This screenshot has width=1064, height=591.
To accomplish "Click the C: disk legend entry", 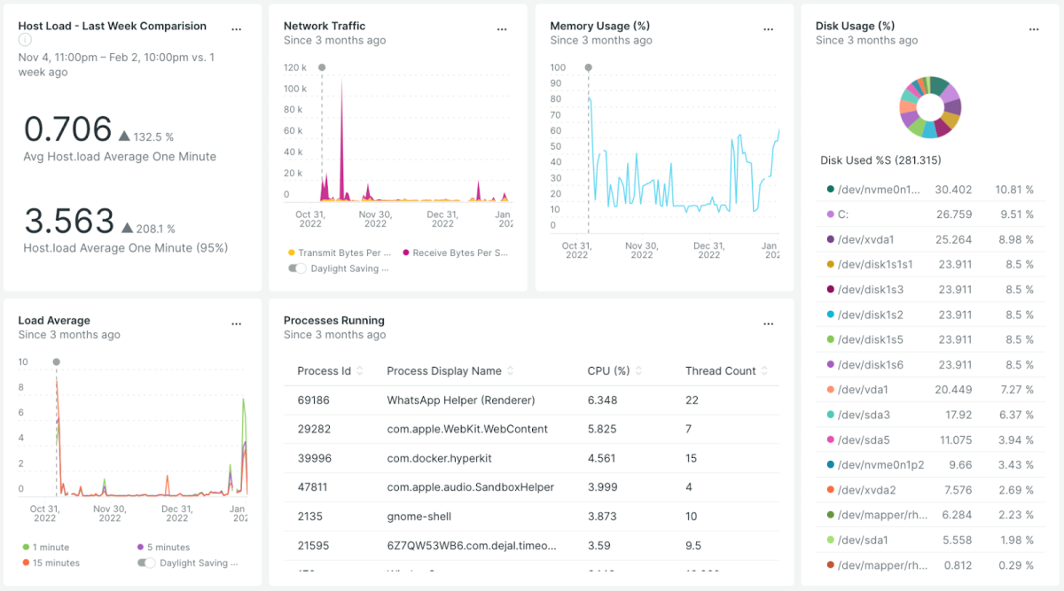I will pyautogui.click(x=843, y=214).
